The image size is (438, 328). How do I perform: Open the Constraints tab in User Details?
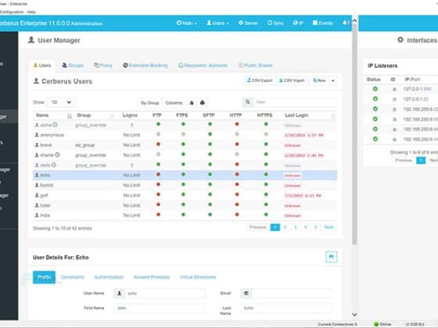click(x=73, y=277)
